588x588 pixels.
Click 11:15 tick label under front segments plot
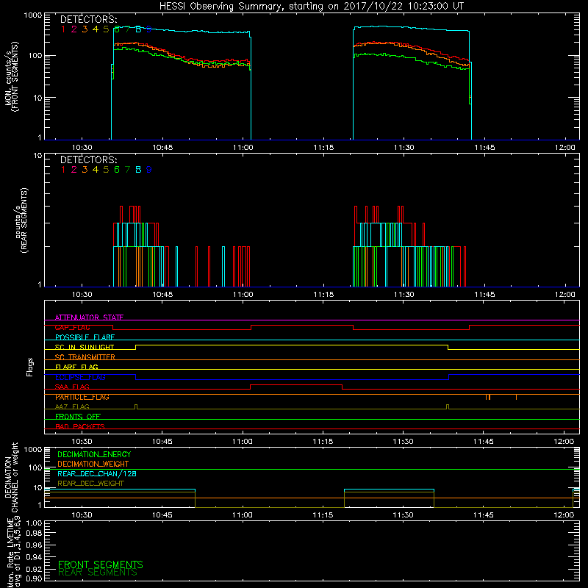click(323, 148)
